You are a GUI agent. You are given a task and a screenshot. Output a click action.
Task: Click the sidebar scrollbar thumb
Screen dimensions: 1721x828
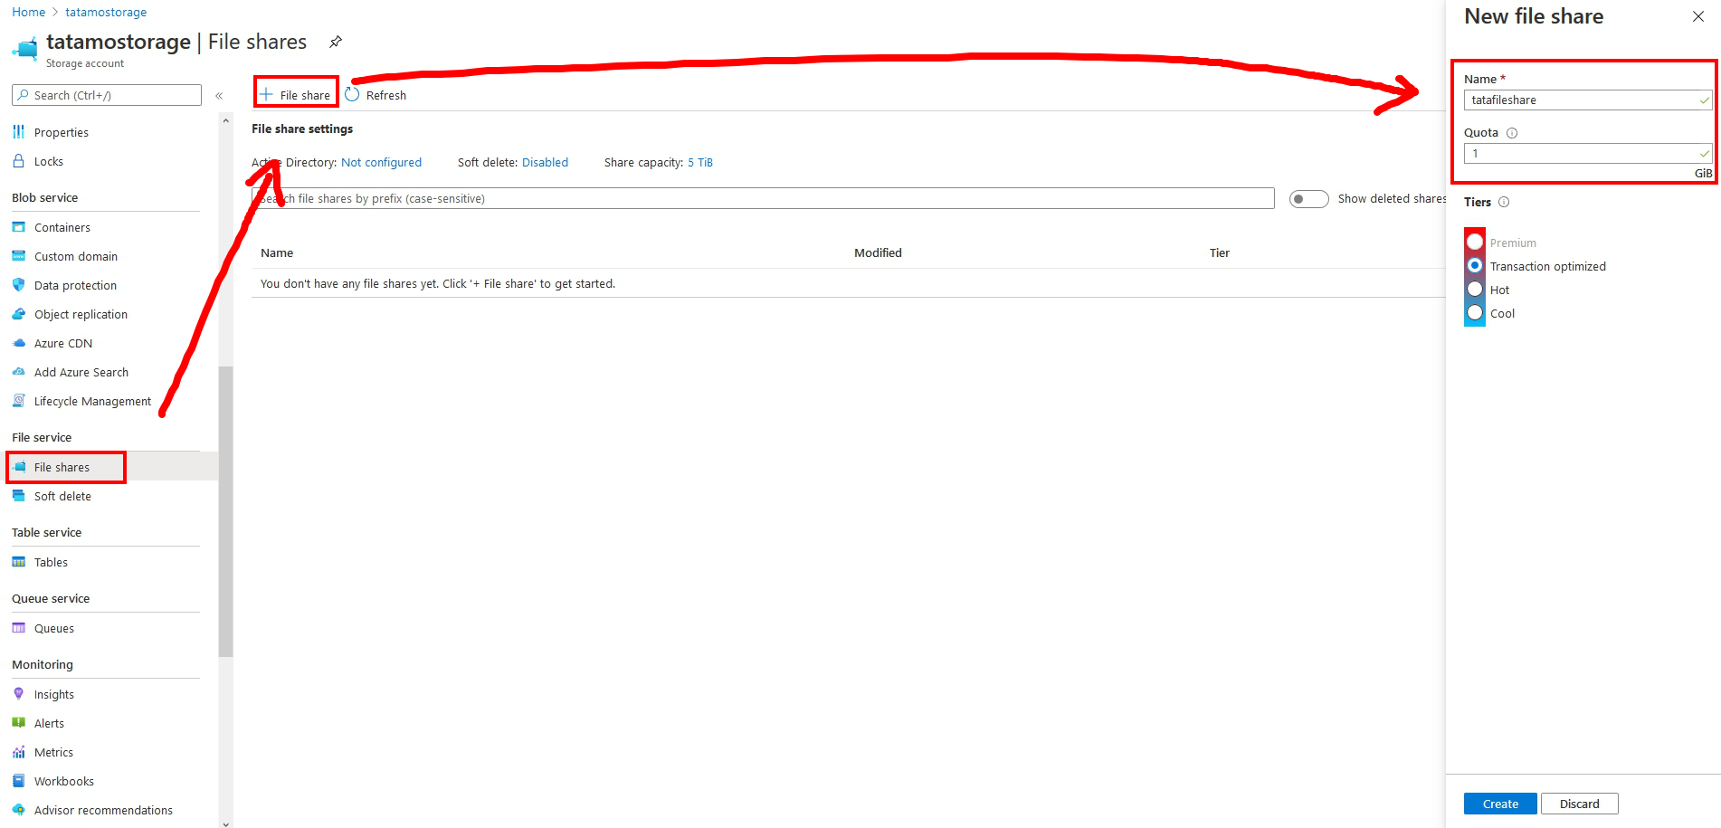click(225, 511)
